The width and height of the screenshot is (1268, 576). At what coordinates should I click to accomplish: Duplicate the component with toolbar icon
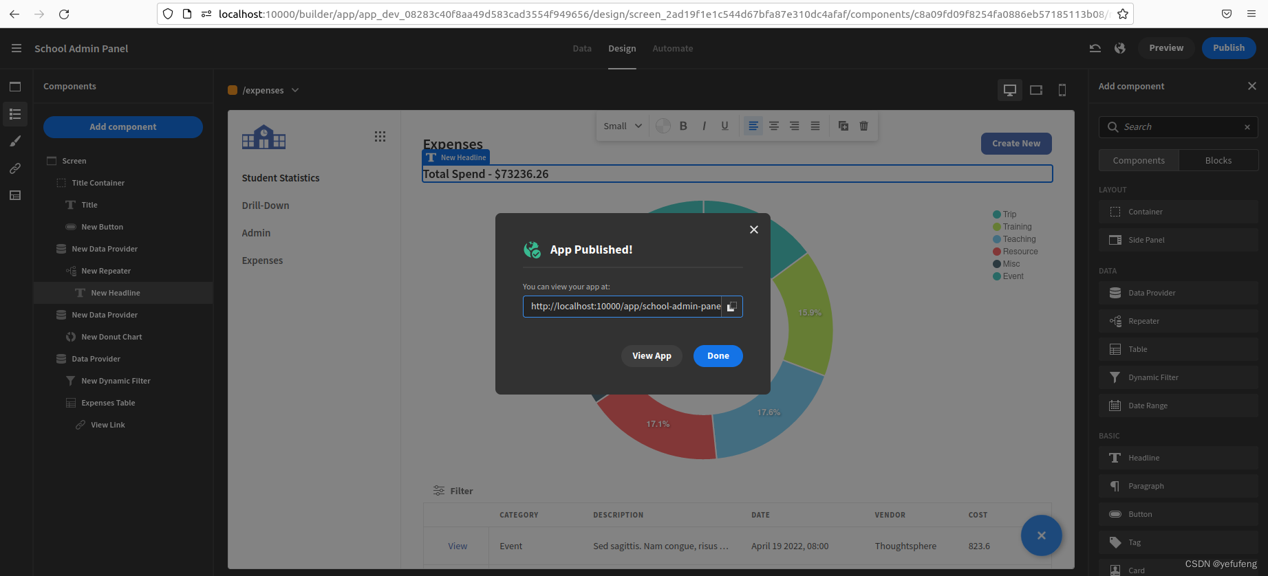pos(843,126)
